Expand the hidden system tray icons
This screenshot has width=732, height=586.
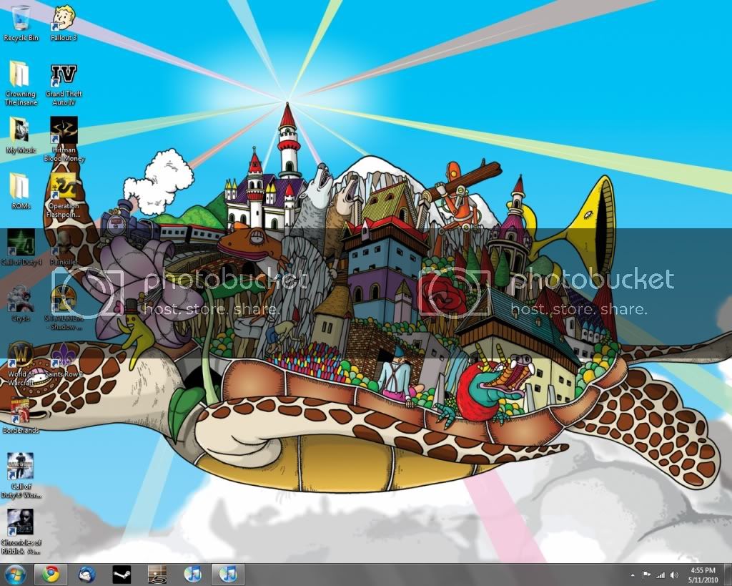click(633, 575)
